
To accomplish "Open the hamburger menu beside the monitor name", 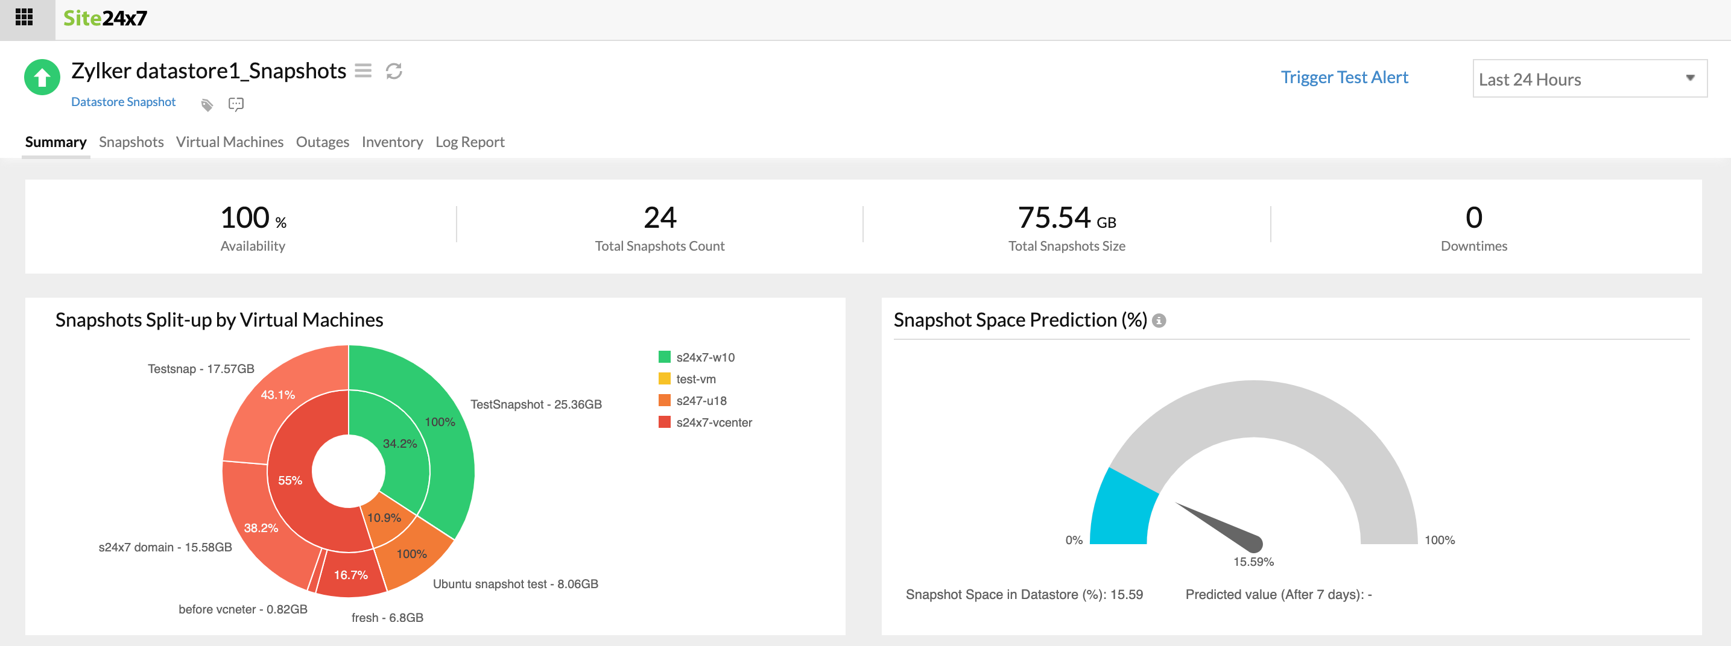I will coord(362,71).
